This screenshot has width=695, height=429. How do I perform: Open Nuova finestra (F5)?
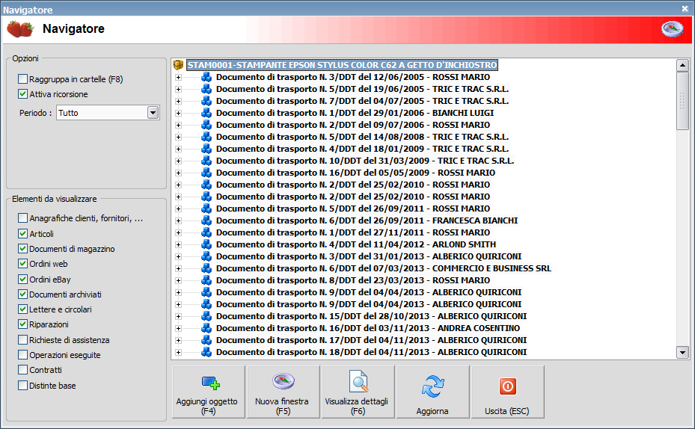point(284,392)
